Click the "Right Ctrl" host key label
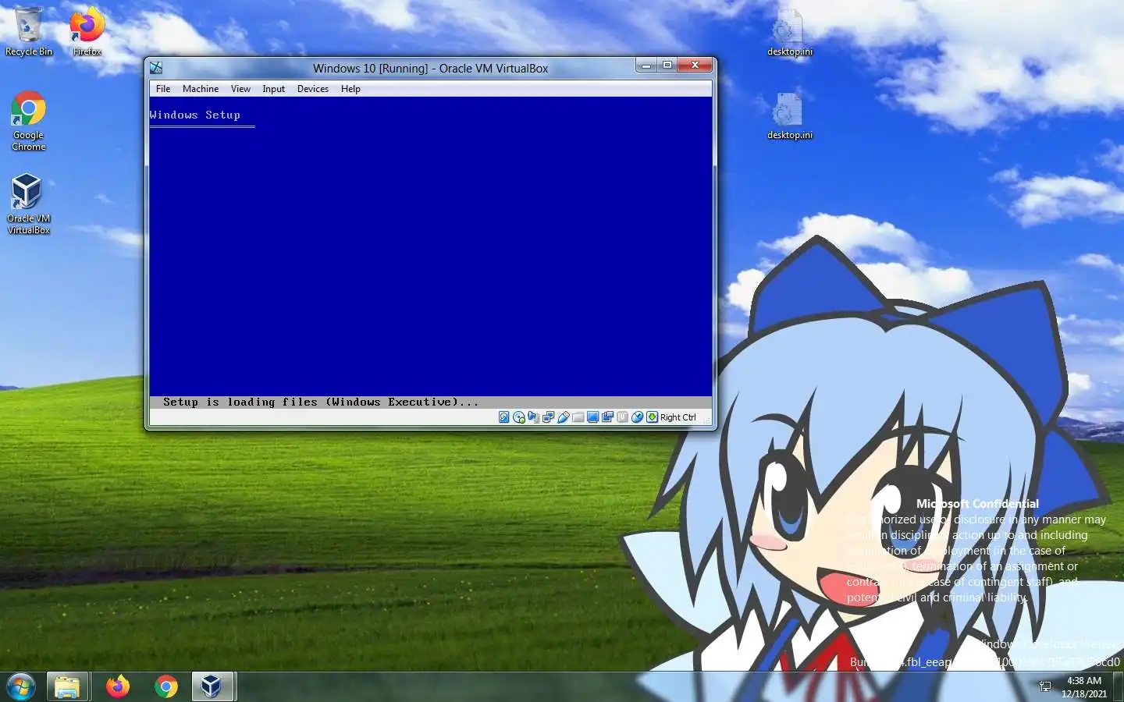The height and width of the screenshot is (702, 1124). point(678,417)
